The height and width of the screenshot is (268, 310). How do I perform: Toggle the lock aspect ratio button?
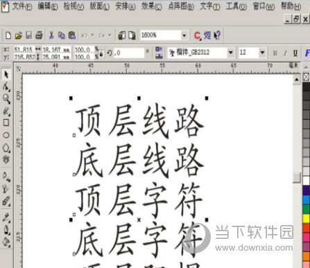tap(101, 54)
